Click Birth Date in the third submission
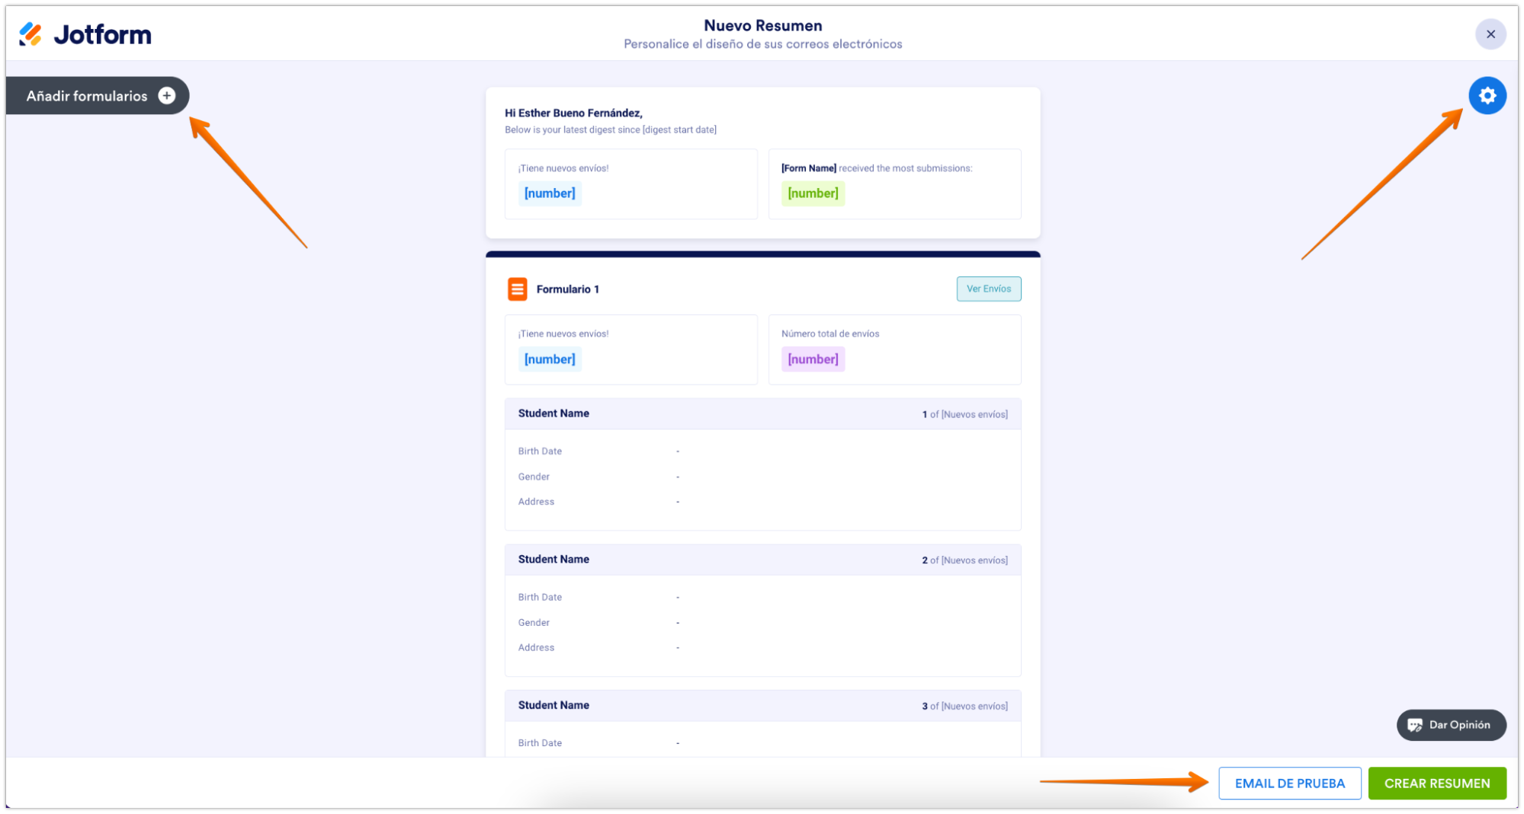Viewport: 1524px width, 814px height. coord(540,743)
